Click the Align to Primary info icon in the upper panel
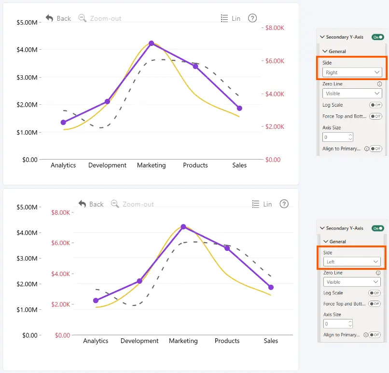This screenshot has width=389, height=373. (x=366, y=149)
